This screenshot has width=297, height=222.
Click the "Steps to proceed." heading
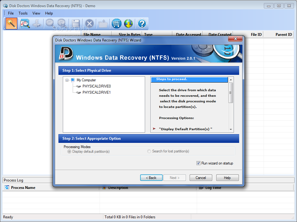point(172,79)
